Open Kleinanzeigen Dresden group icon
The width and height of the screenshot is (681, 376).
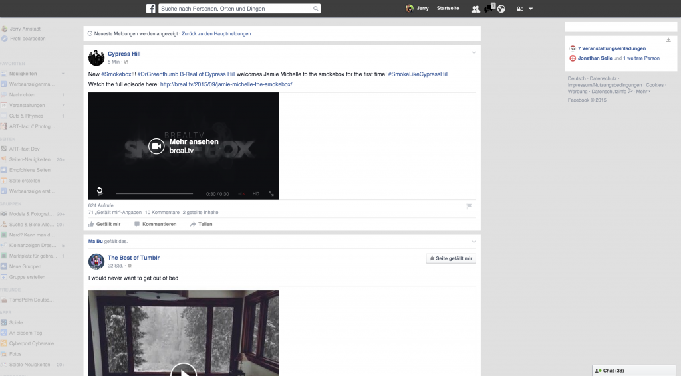click(x=3, y=245)
